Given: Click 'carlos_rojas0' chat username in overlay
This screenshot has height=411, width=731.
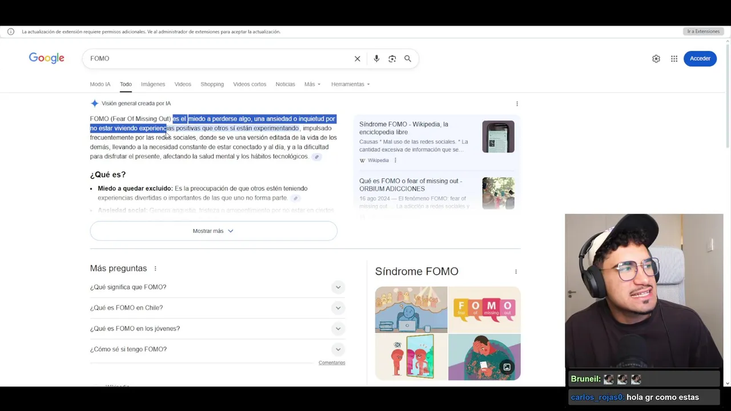Looking at the screenshot, I should pyautogui.click(x=597, y=397).
